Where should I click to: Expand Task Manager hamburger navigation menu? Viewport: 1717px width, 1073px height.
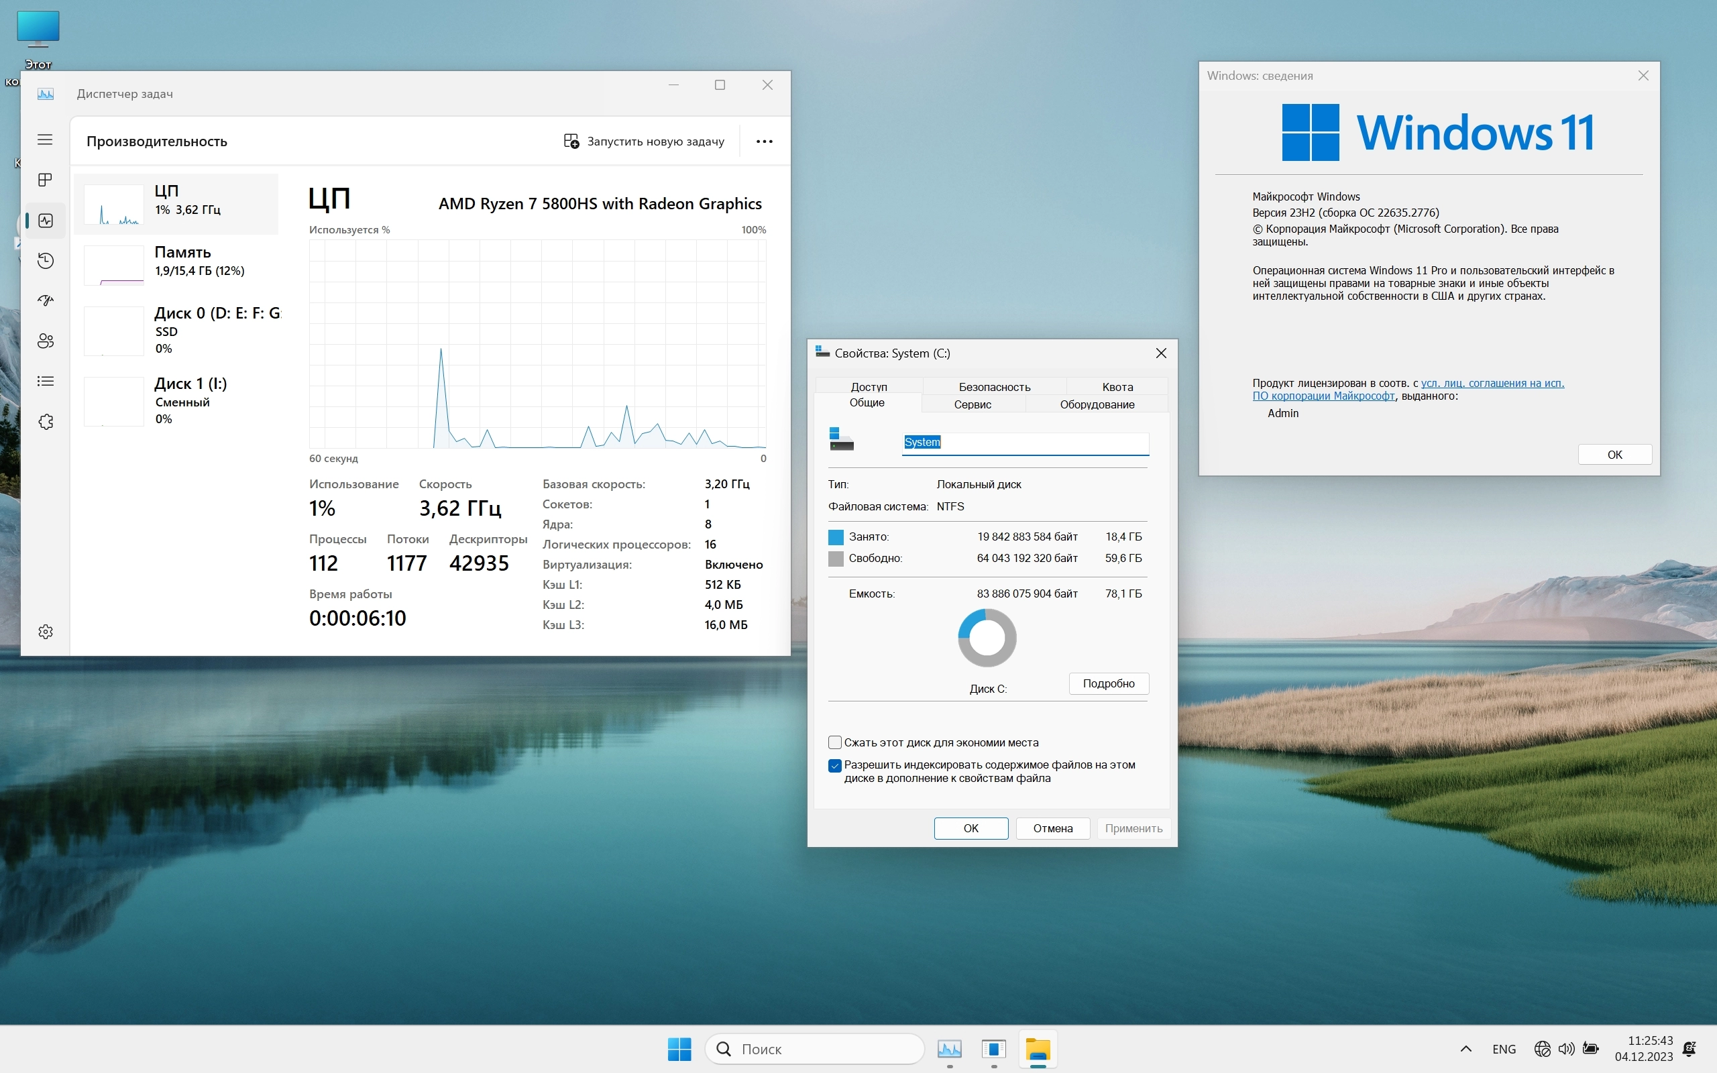click(46, 139)
